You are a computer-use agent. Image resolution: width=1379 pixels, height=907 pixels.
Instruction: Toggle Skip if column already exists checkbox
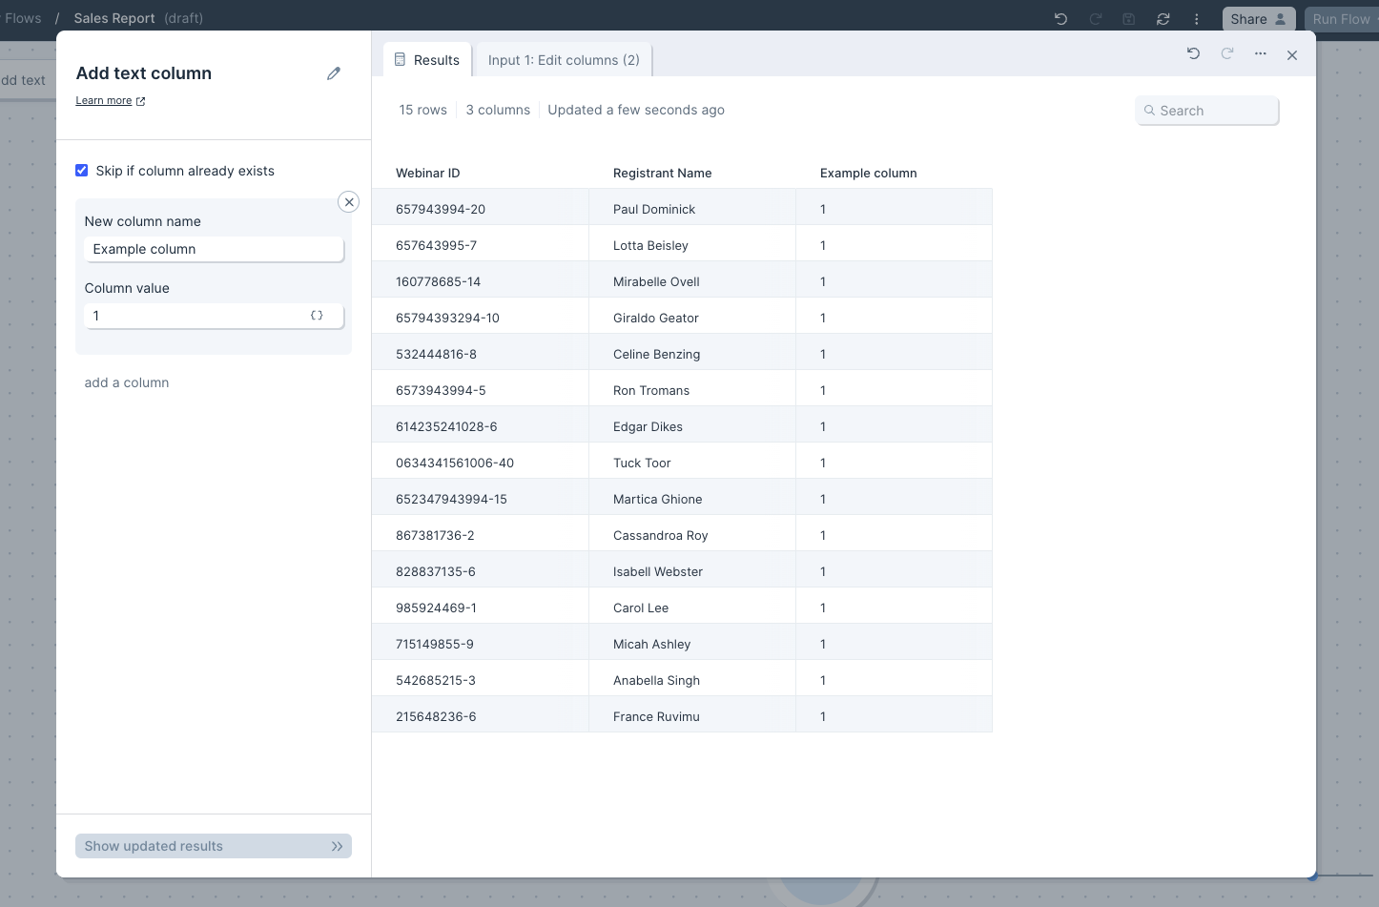pyautogui.click(x=82, y=171)
